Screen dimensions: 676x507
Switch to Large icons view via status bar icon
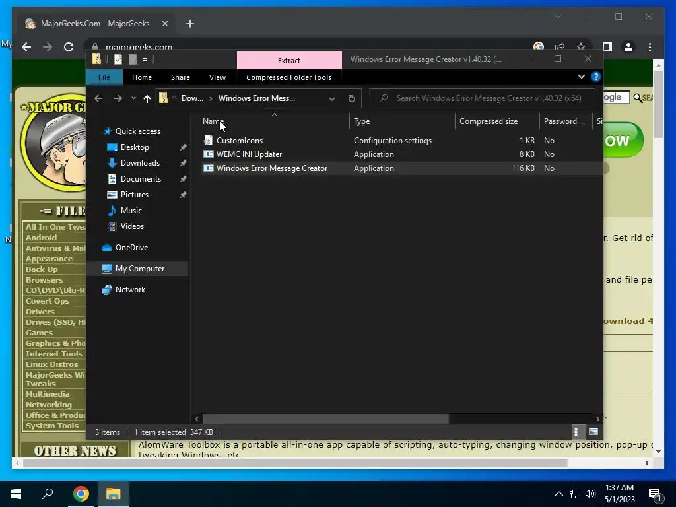click(x=593, y=432)
